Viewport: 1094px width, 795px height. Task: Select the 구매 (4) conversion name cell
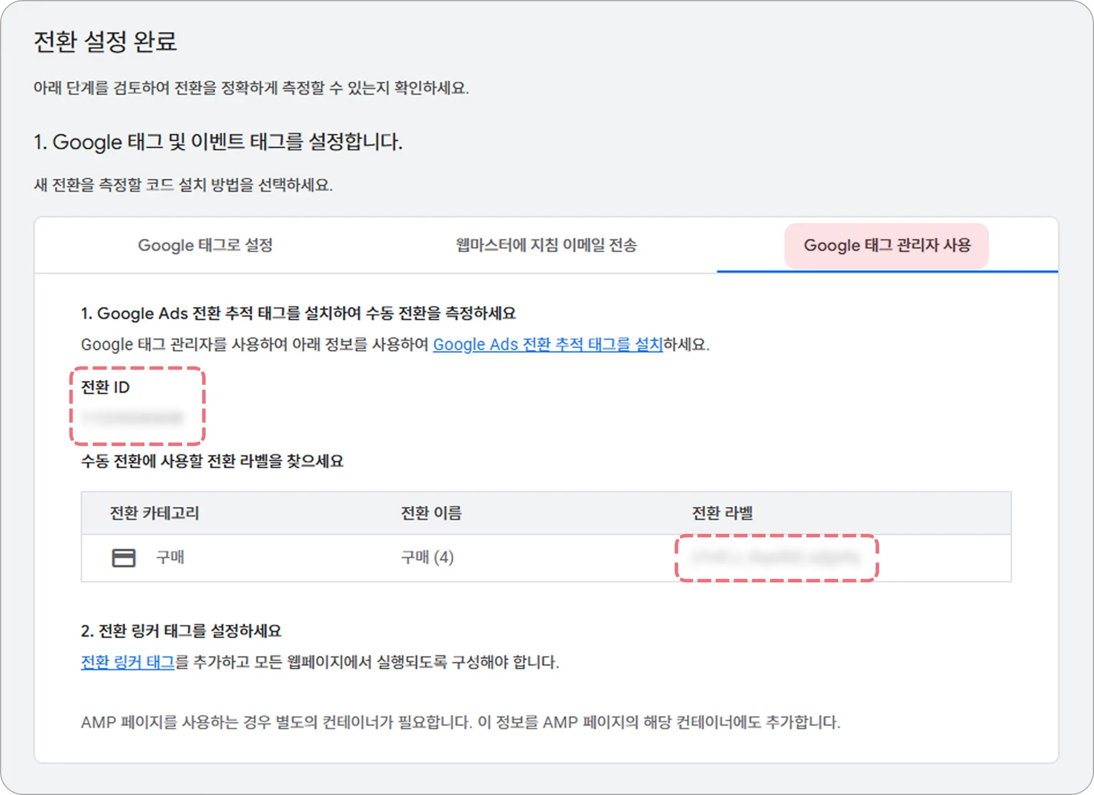427,558
